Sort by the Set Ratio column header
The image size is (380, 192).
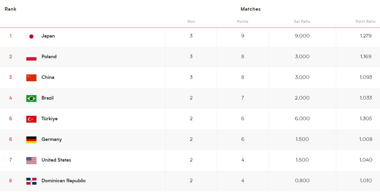tap(302, 22)
